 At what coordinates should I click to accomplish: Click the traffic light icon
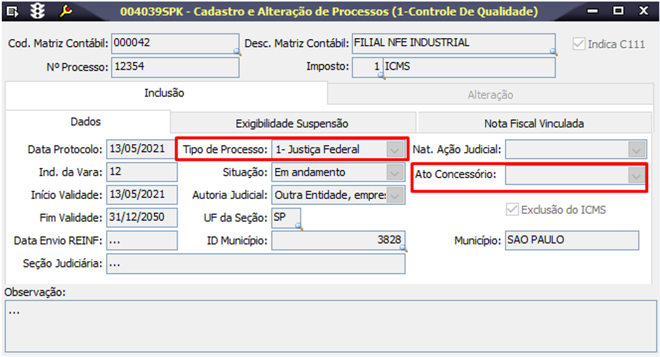39,11
